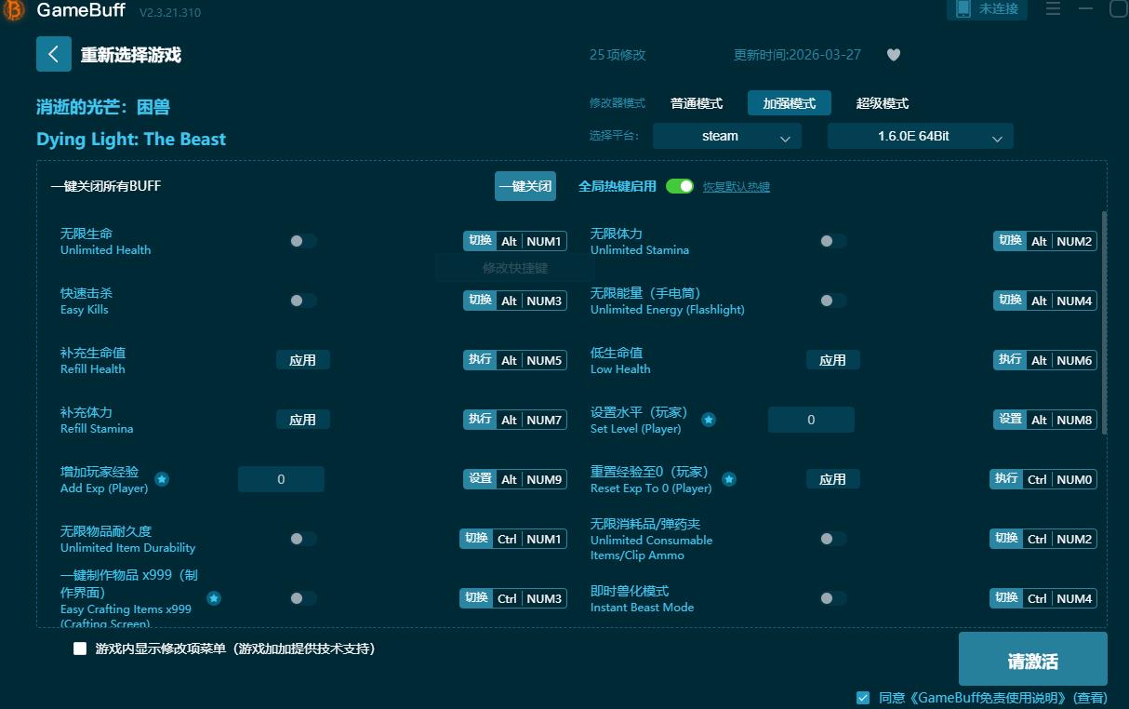1129x709 pixels.
Task: Open the steam platform dropdown
Action: pos(726,136)
